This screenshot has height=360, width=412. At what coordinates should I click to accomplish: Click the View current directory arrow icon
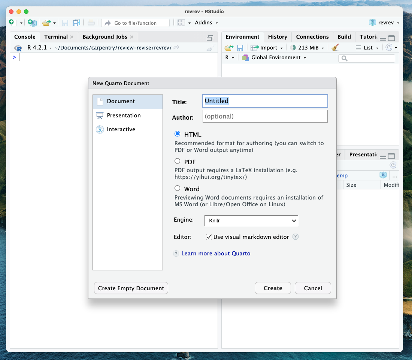[x=177, y=47]
